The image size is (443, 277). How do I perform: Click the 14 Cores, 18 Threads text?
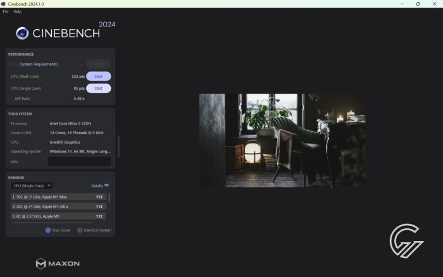[77, 133]
